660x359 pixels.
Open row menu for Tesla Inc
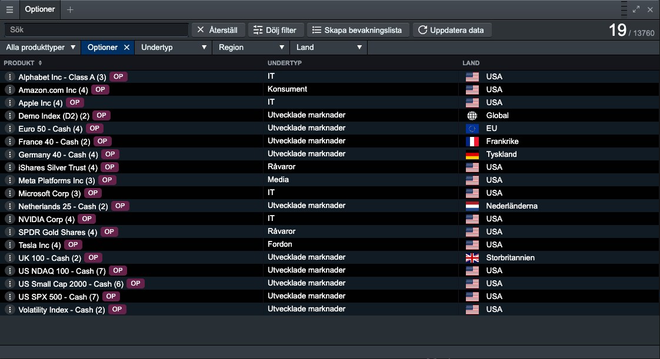coord(9,245)
